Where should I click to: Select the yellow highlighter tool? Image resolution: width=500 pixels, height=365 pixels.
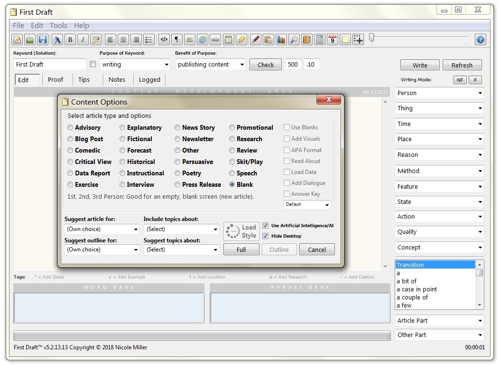coord(241,39)
